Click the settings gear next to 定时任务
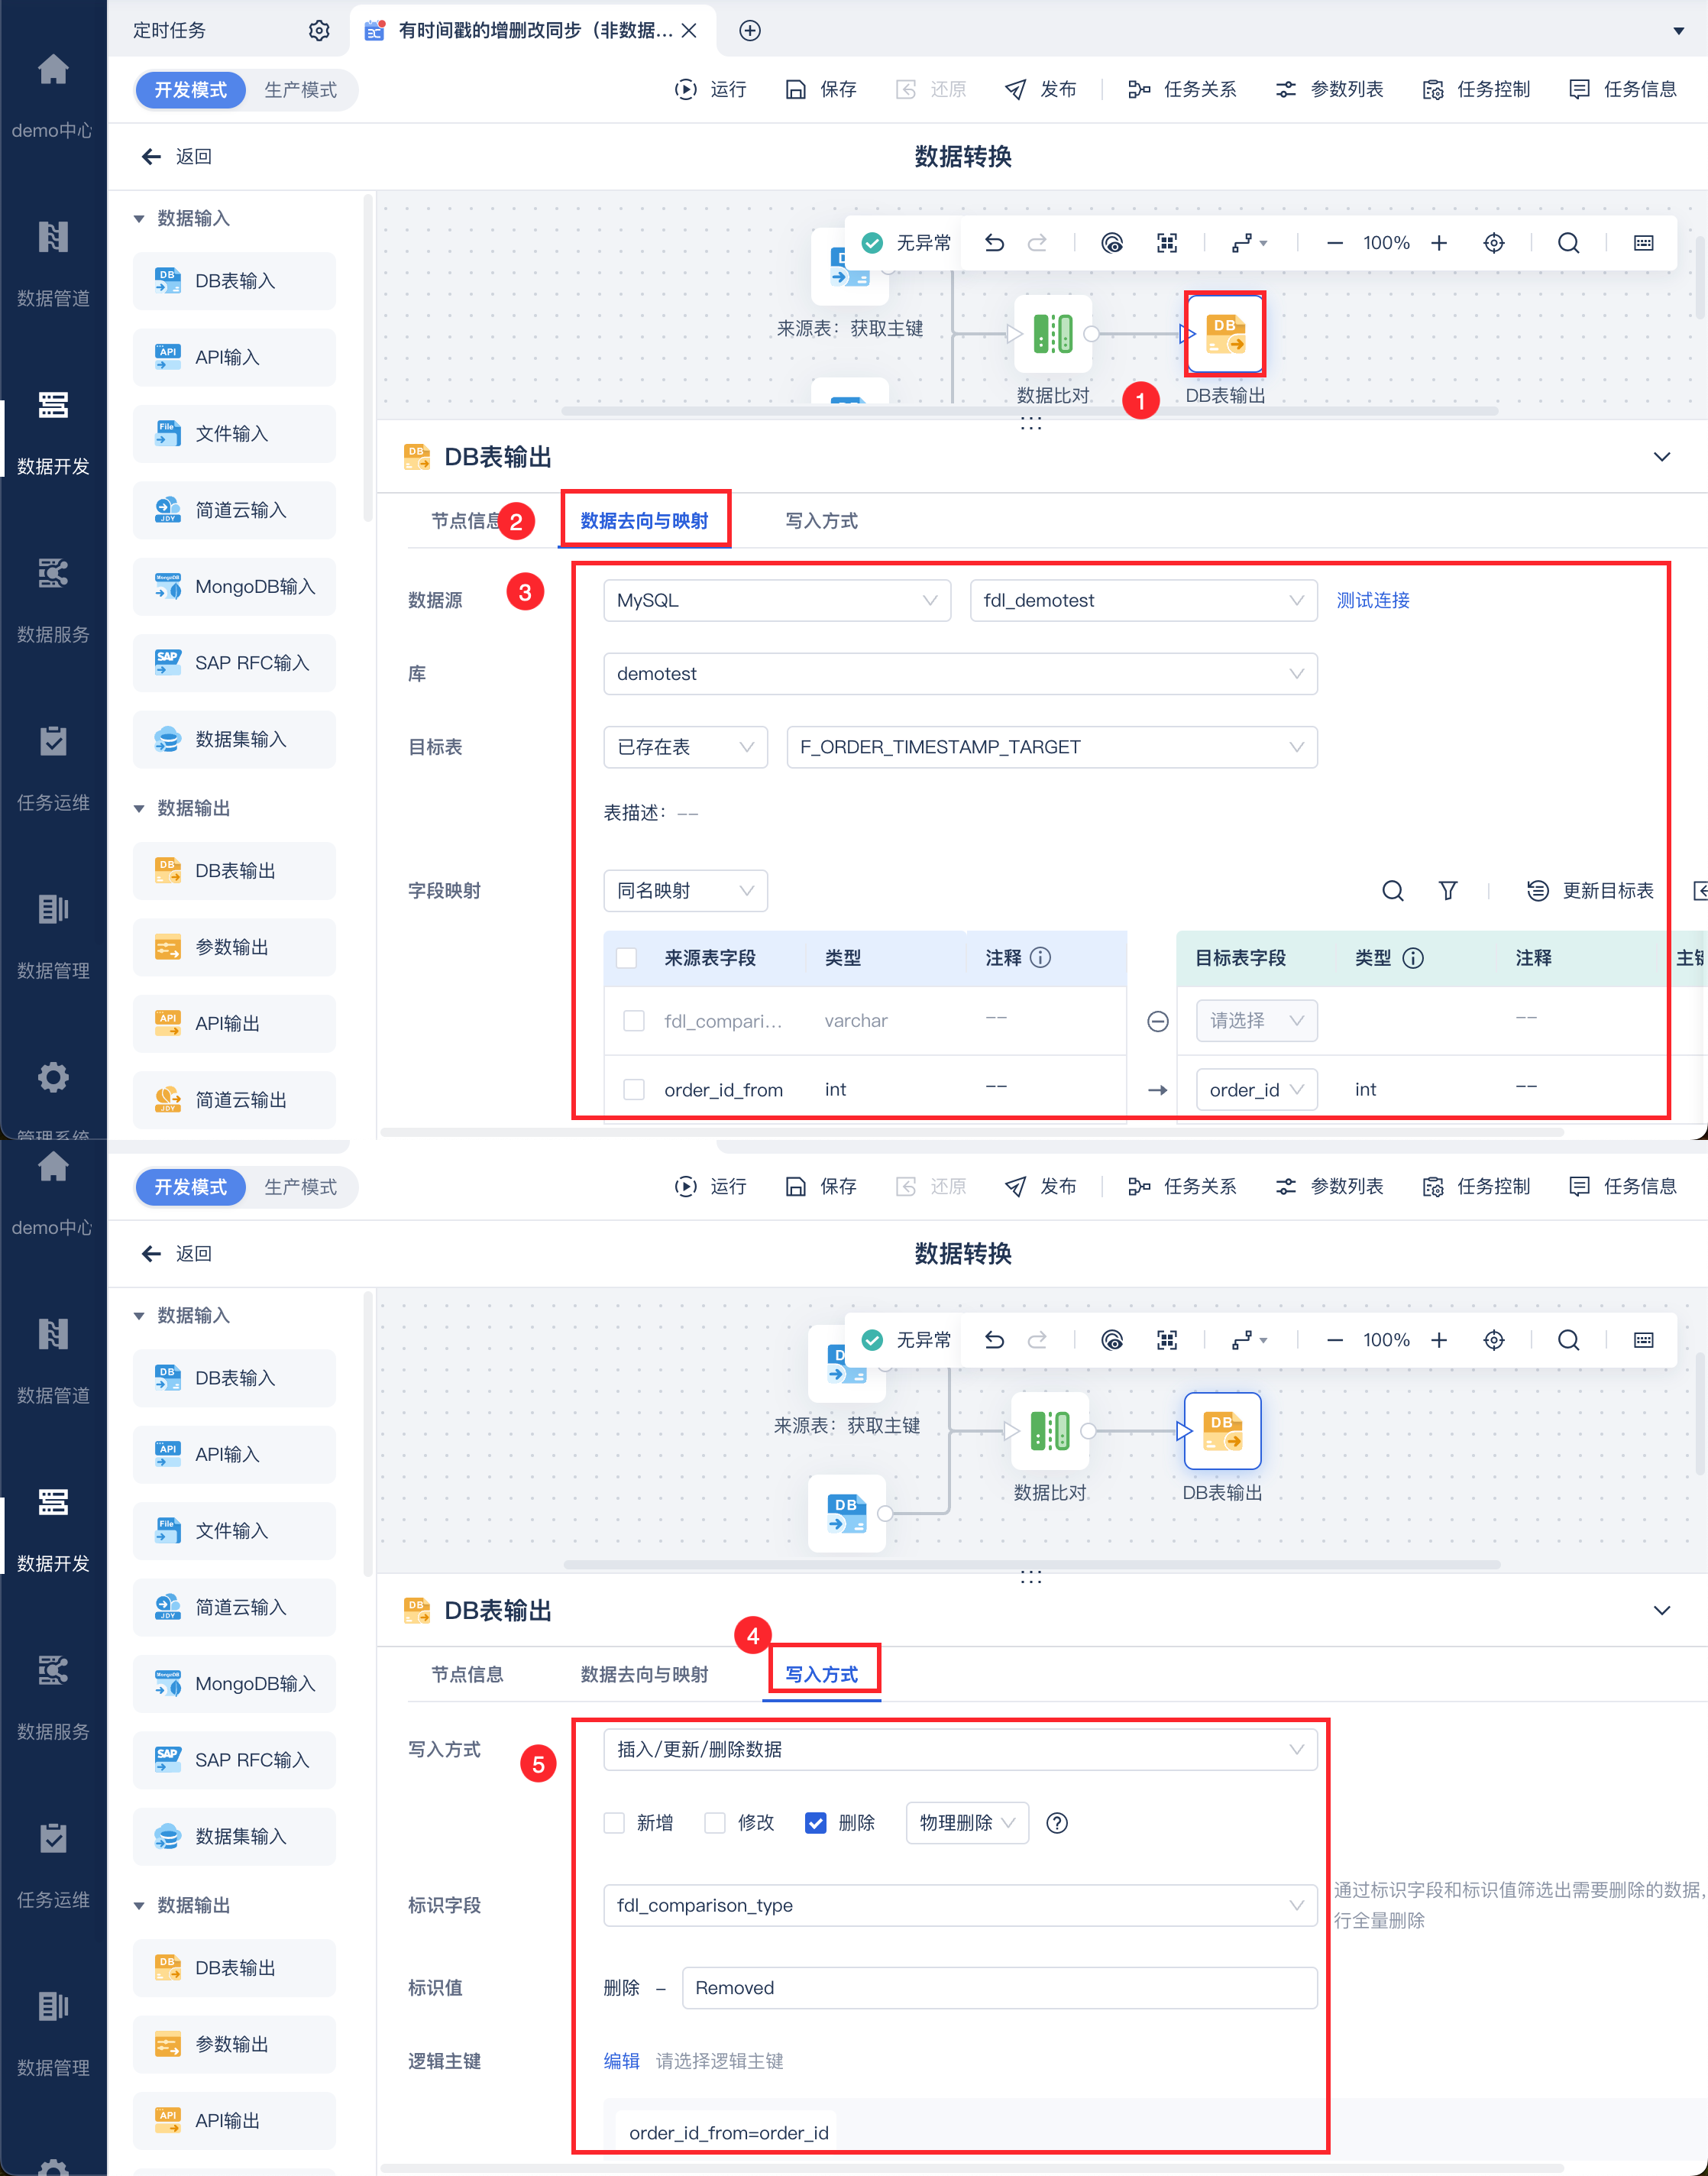1708x2176 pixels. point(319,30)
